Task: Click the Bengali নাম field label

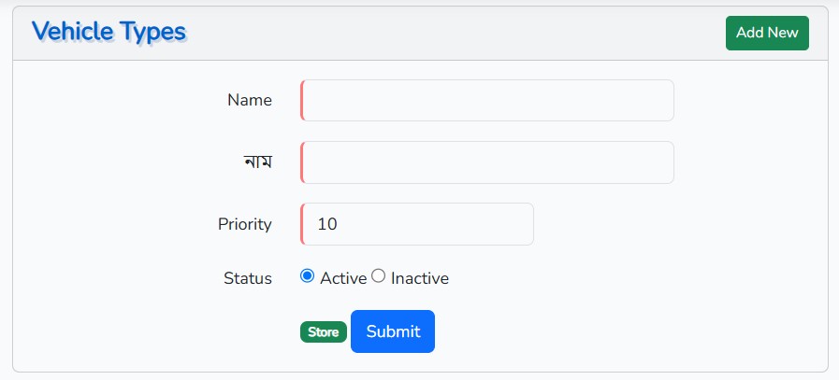Action: [x=256, y=162]
